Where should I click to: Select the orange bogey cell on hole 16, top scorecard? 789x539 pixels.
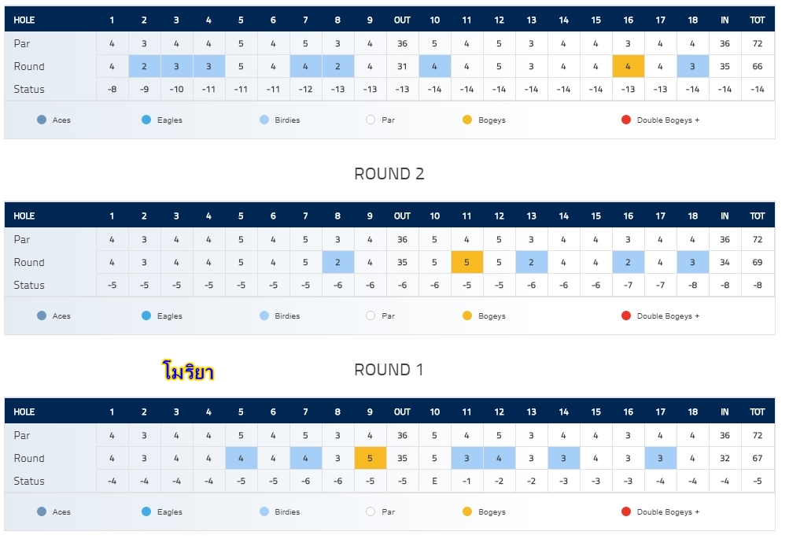(628, 66)
